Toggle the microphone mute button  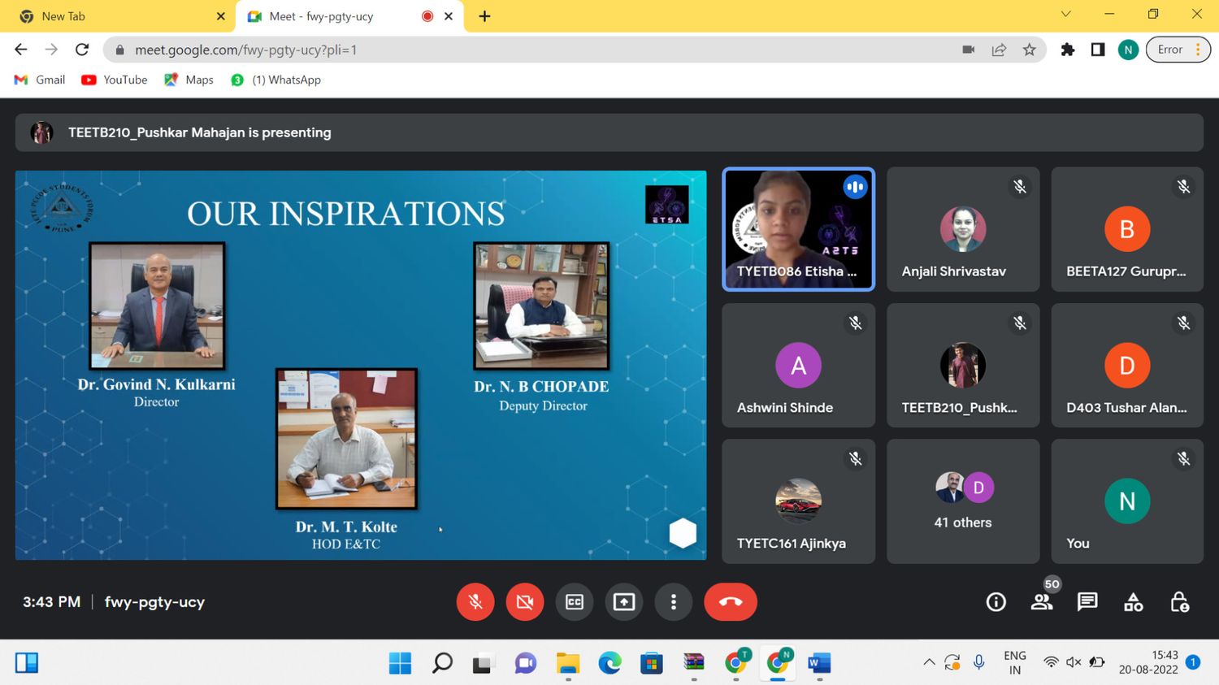coord(475,602)
